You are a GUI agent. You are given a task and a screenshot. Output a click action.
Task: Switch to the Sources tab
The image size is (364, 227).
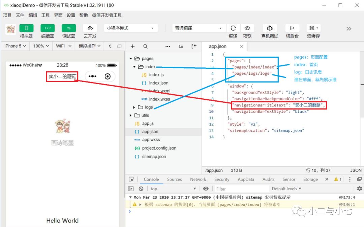point(174,179)
